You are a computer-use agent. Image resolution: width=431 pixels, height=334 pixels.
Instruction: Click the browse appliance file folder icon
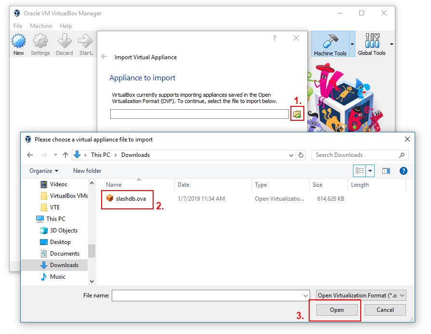297,114
